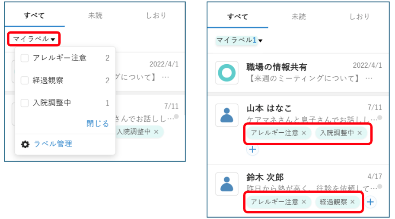
Task: Remove アレルギー注意 tag from 鈴木 次郎
Action: tap(304, 202)
